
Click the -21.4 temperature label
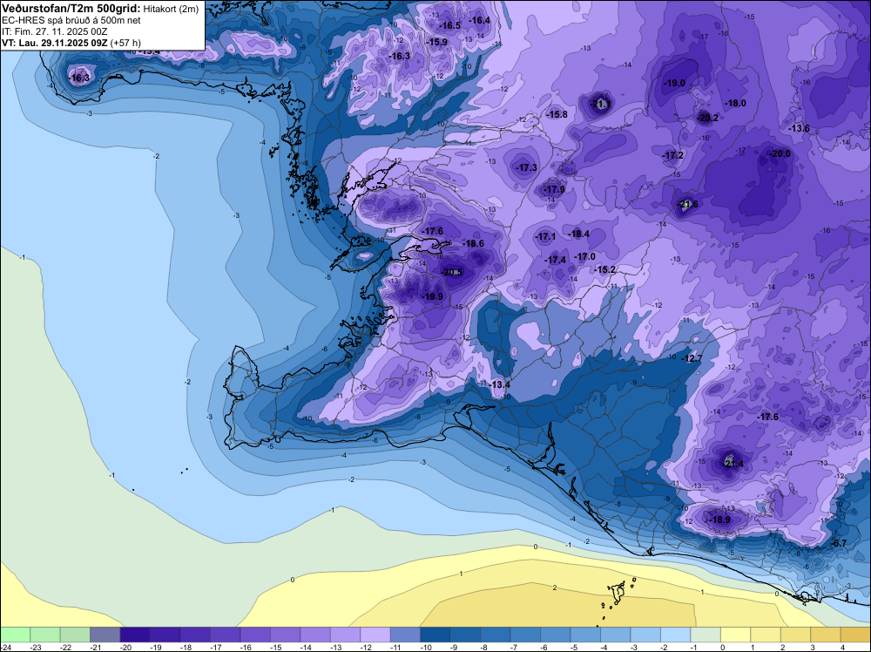click(733, 464)
